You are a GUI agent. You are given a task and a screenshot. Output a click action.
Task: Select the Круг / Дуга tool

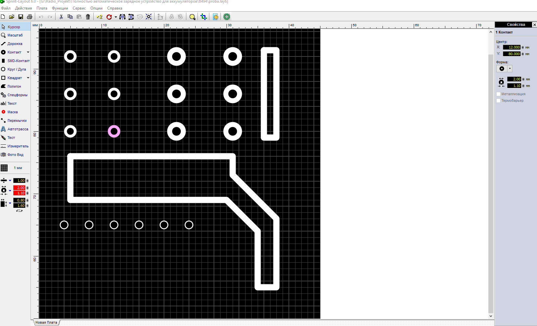(15, 69)
